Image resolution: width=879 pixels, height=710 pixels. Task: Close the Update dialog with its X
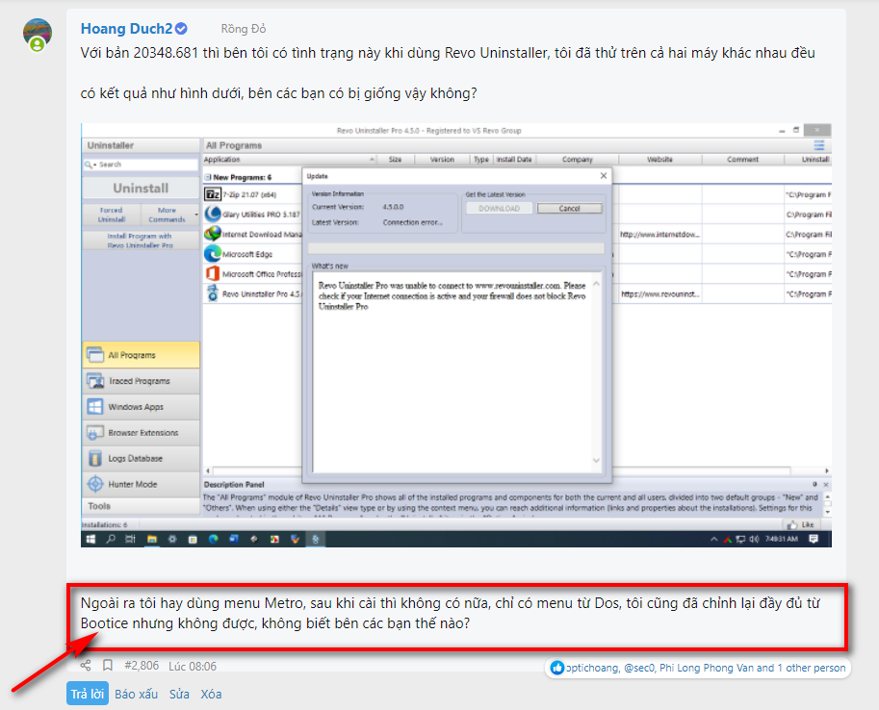tap(604, 176)
